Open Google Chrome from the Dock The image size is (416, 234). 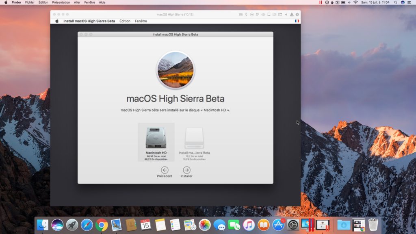[102, 225]
